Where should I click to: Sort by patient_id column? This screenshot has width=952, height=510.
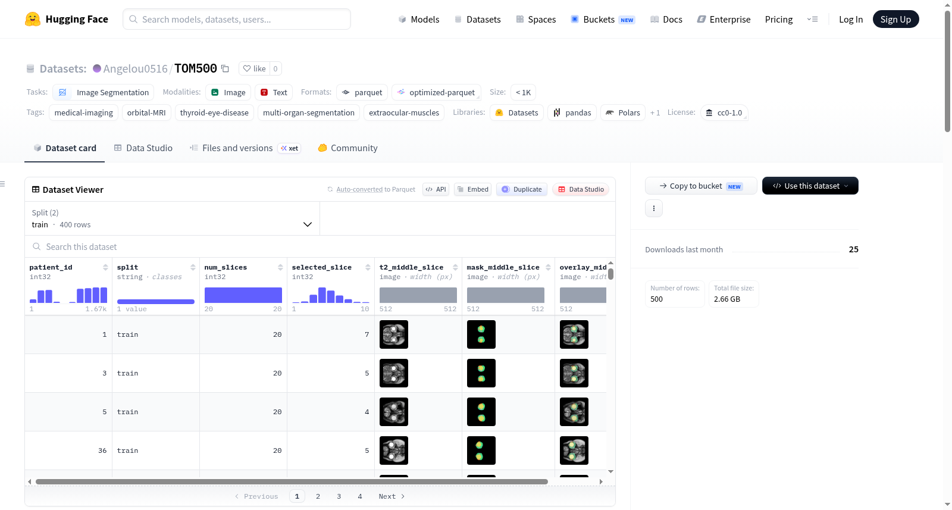point(105,267)
